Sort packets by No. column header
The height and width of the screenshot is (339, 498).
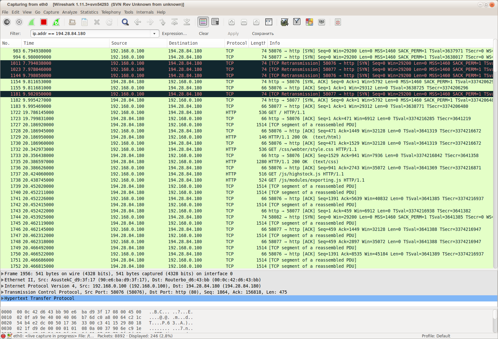coord(11,43)
